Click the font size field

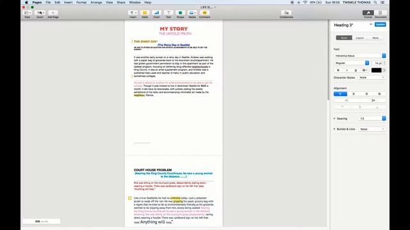pos(377,63)
